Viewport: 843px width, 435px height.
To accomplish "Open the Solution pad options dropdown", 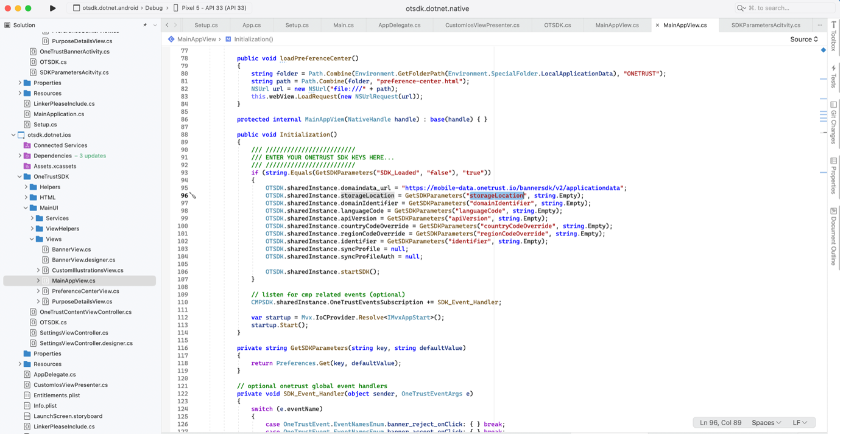I will coord(155,25).
